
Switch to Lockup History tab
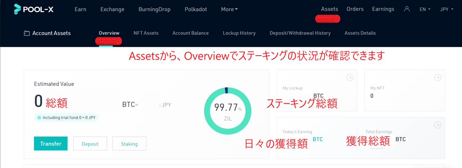tap(239, 33)
